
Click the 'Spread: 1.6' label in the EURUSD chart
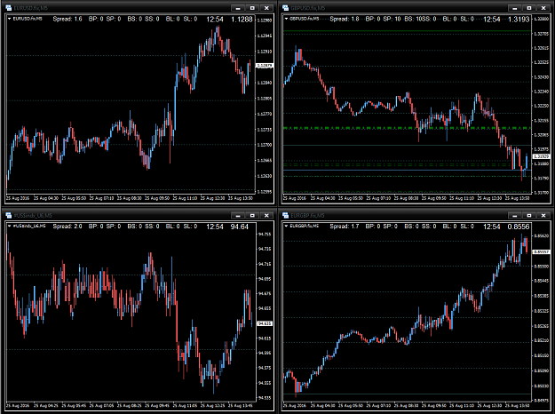pos(67,20)
